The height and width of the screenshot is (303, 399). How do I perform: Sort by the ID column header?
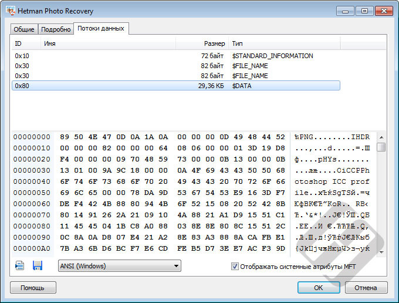26,43
